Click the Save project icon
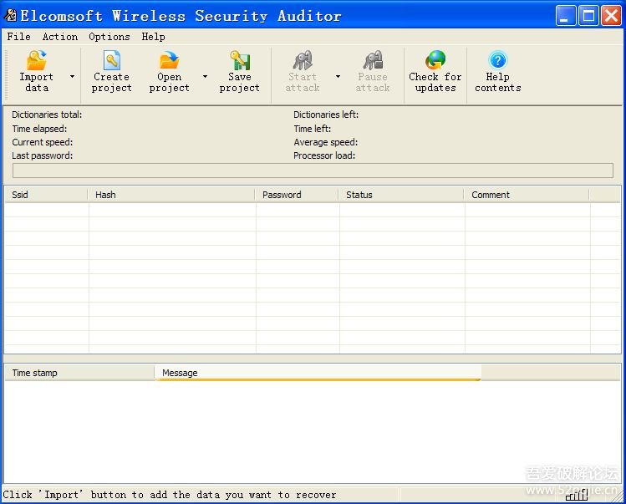The width and height of the screenshot is (626, 504). (x=240, y=60)
